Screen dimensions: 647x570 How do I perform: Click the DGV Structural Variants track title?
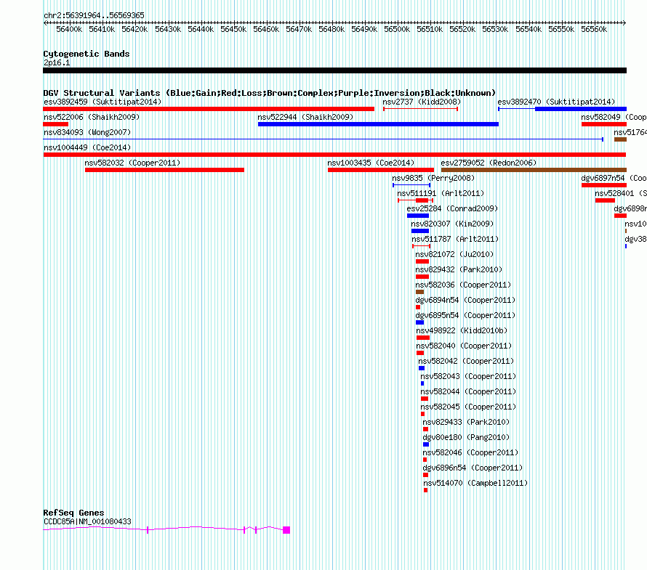tap(270, 93)
